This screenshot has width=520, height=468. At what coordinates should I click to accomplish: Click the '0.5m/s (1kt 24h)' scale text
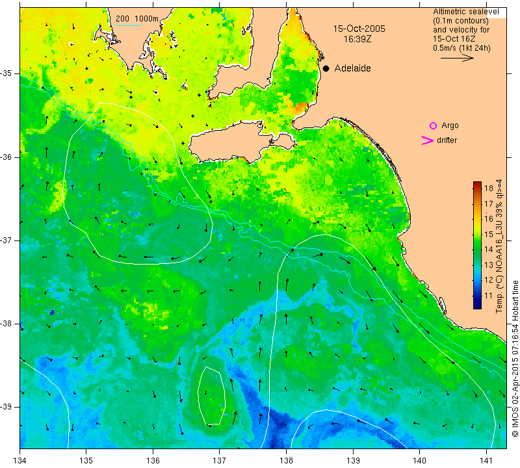[x=461, y=47]
